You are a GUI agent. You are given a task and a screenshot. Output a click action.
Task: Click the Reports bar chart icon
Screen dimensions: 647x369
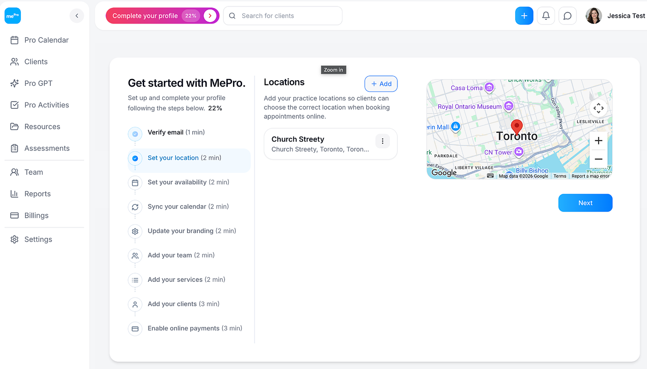coord(14,194)
